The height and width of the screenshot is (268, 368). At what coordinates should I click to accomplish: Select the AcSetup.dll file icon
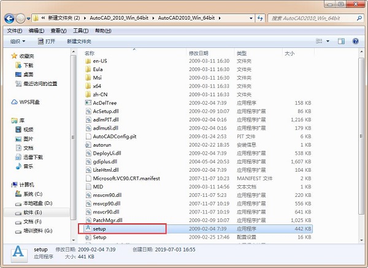pyautogui.click(x=88, y=111)
